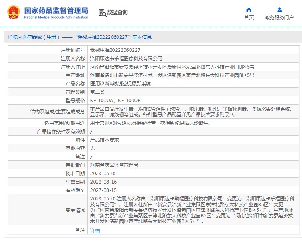Click the 产品名称 label
Screen dimensions: 302x243
(75, 83)
